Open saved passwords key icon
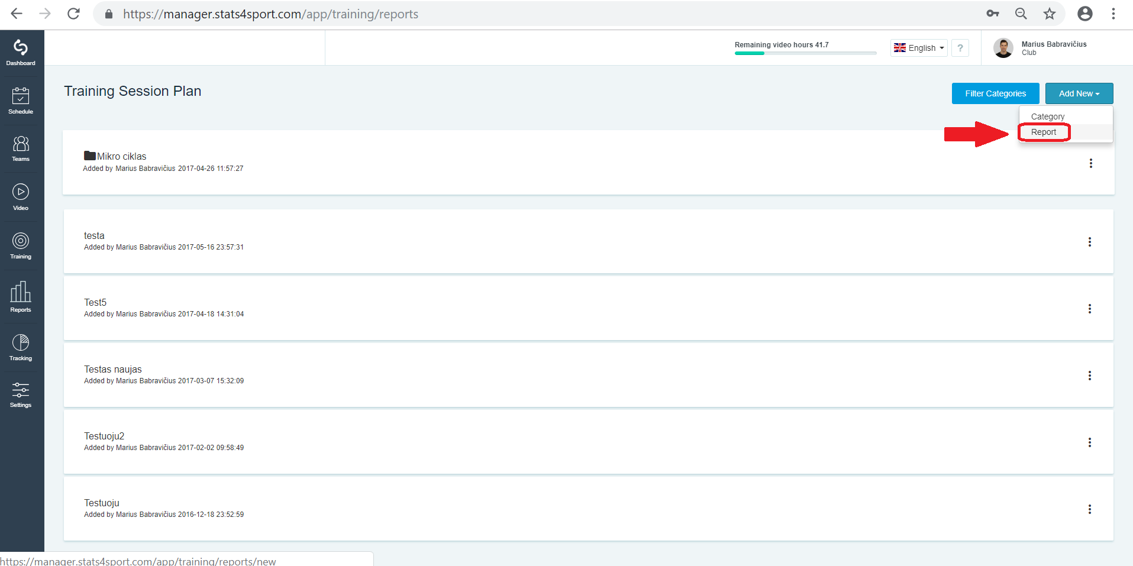1133x566 pixels. tap(993, 14)
